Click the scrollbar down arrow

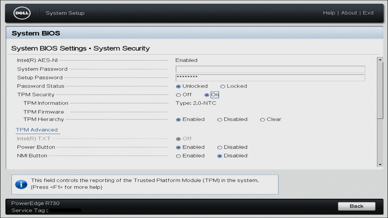point(380,164)
